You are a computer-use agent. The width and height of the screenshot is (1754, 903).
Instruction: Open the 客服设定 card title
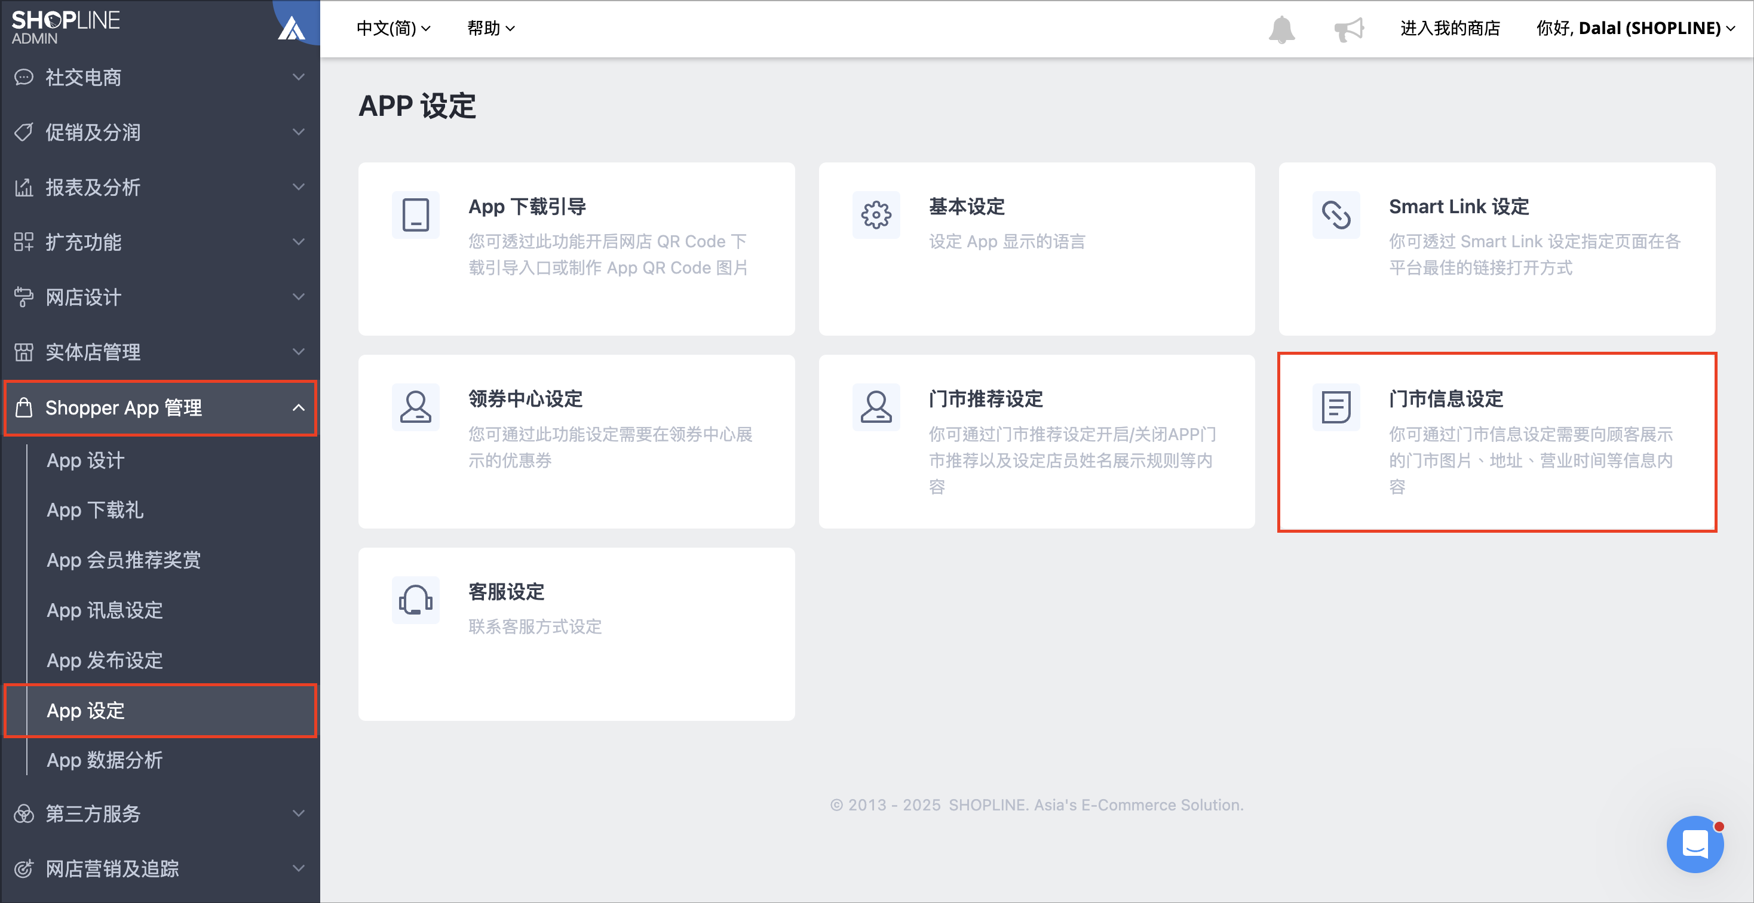pos(507,591)
